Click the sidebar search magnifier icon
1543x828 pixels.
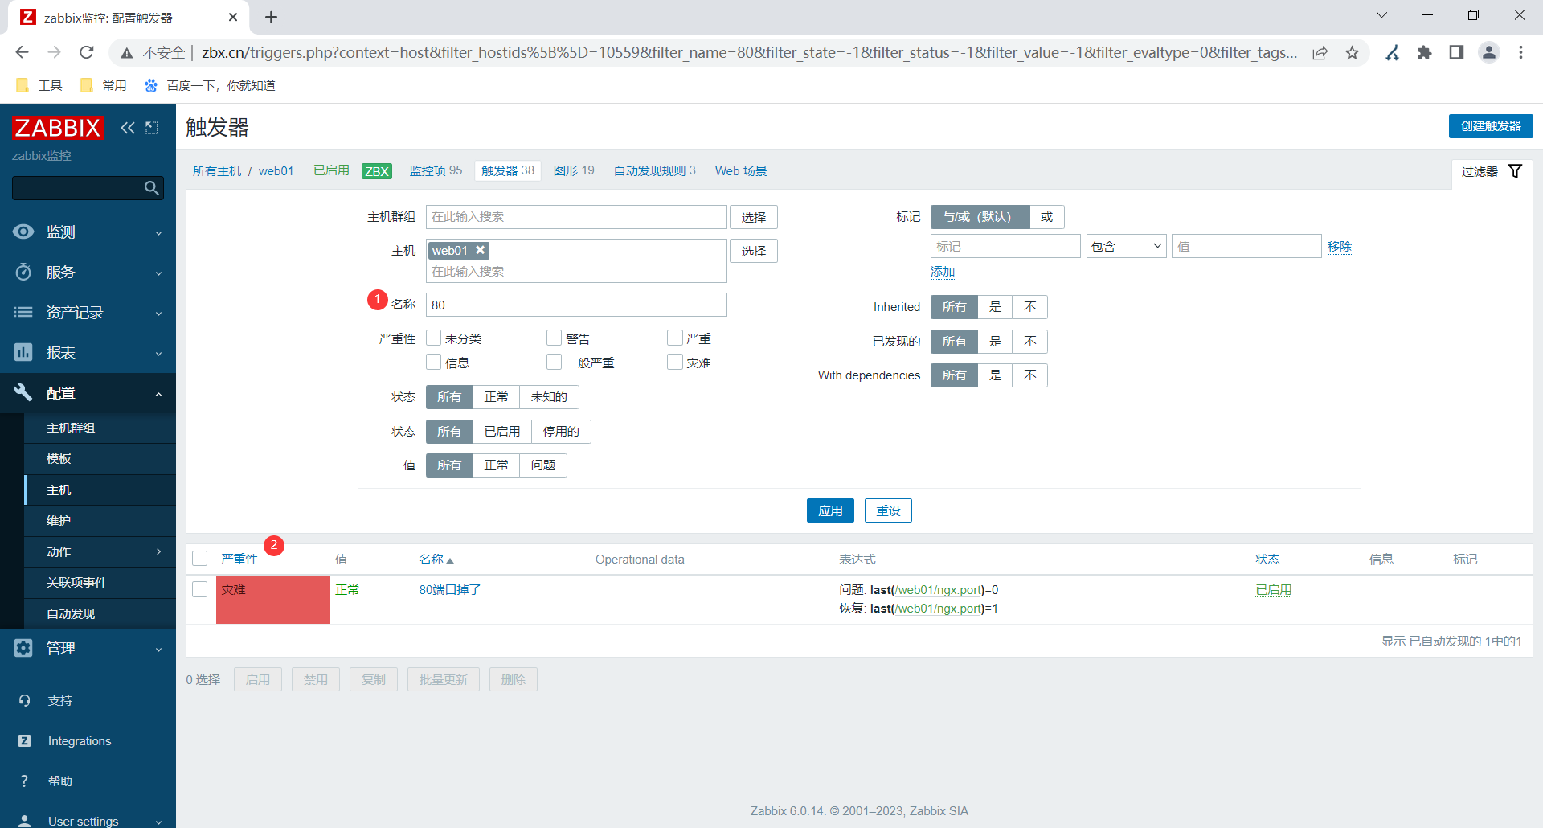tap(151, 188)
